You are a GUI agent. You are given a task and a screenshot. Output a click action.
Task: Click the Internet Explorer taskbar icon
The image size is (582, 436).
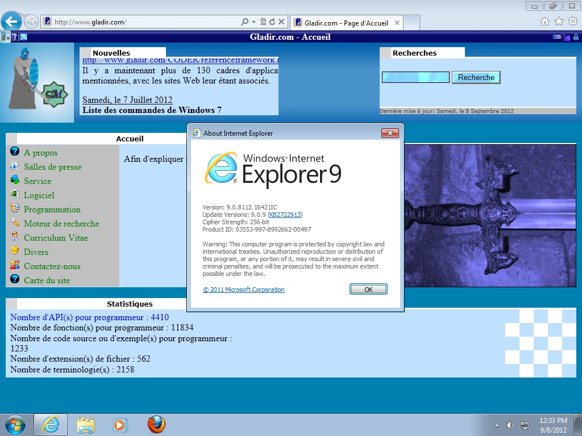51,425
